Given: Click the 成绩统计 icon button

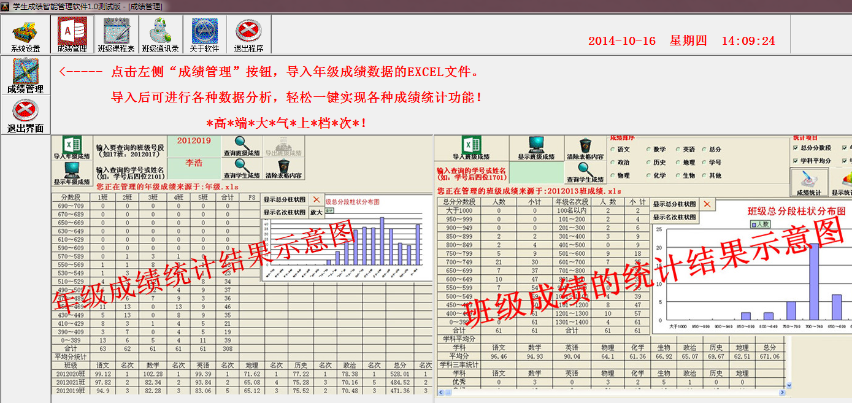Looking at the screenshot, I should coord(808,182).
